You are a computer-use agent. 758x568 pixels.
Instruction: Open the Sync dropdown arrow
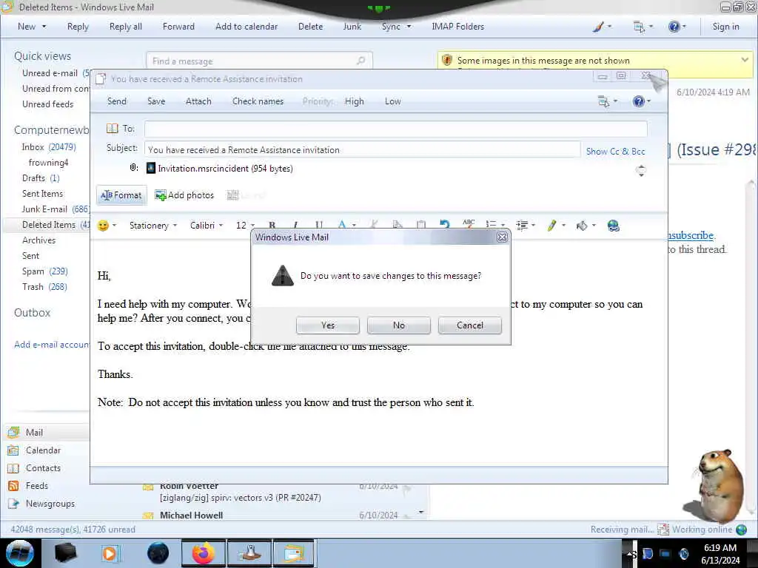[409, 27]
